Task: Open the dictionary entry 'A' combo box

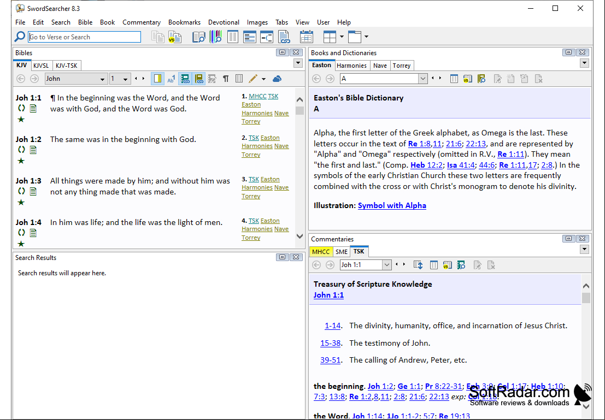Action: (384, 79)
